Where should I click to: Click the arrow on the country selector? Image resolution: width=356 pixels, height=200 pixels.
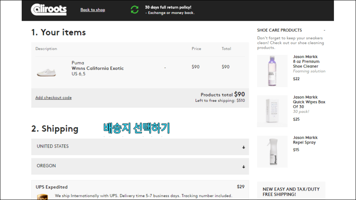pyautogui.click(x=243, y=147)
